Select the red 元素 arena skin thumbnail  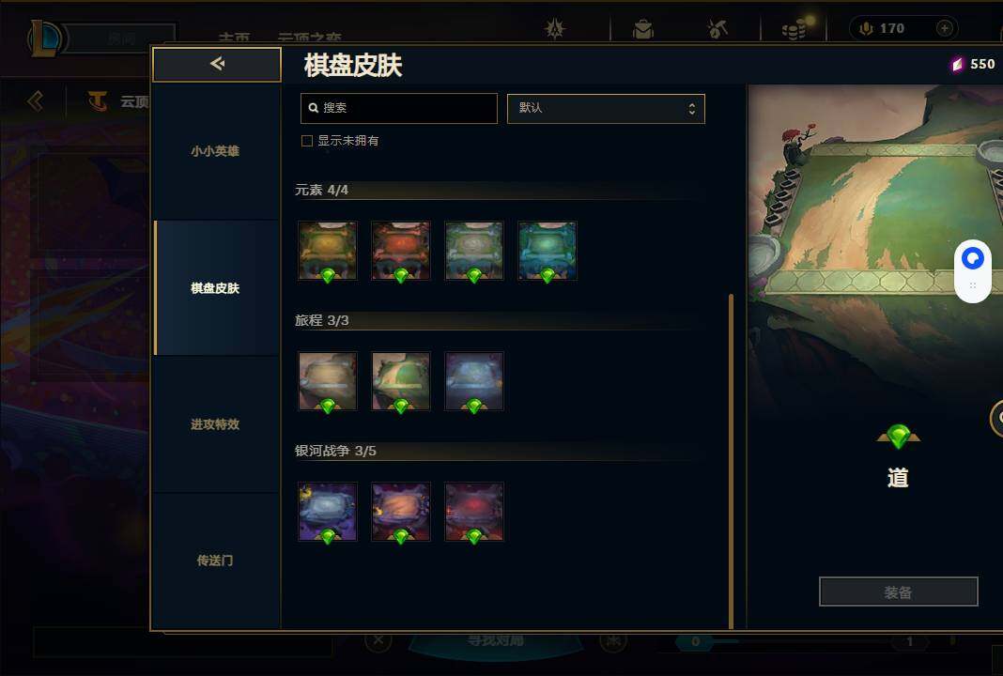(401, 251)
